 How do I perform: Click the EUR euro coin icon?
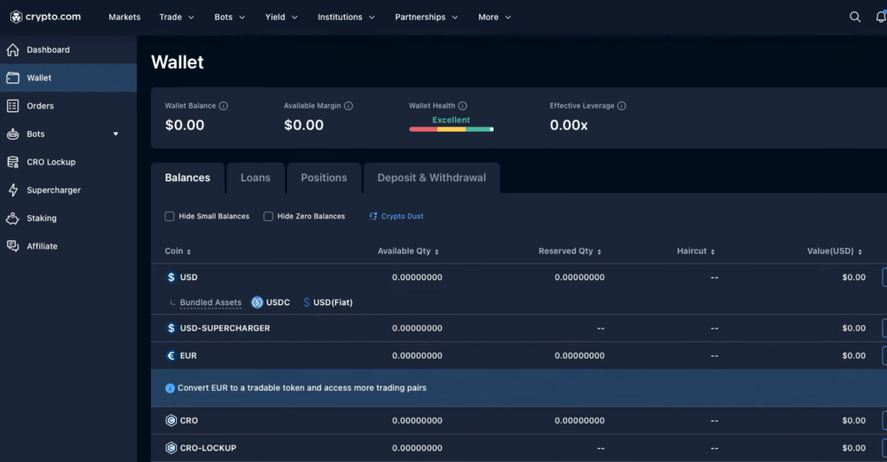(x=171, y=355)
